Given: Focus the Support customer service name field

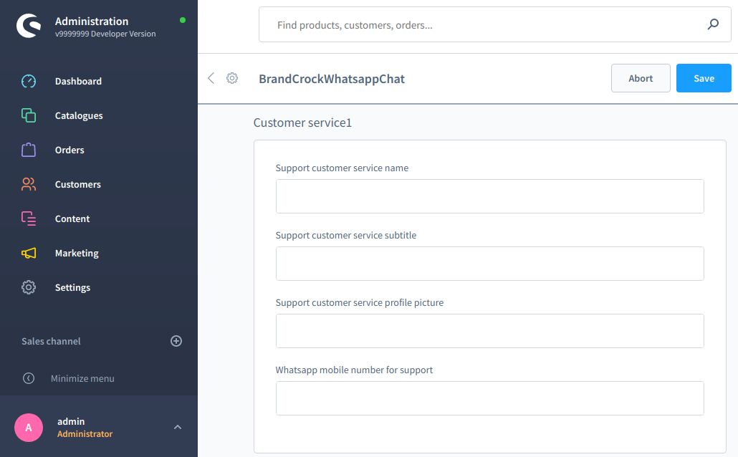Looking at the screenshot, I should click(490, 196).
